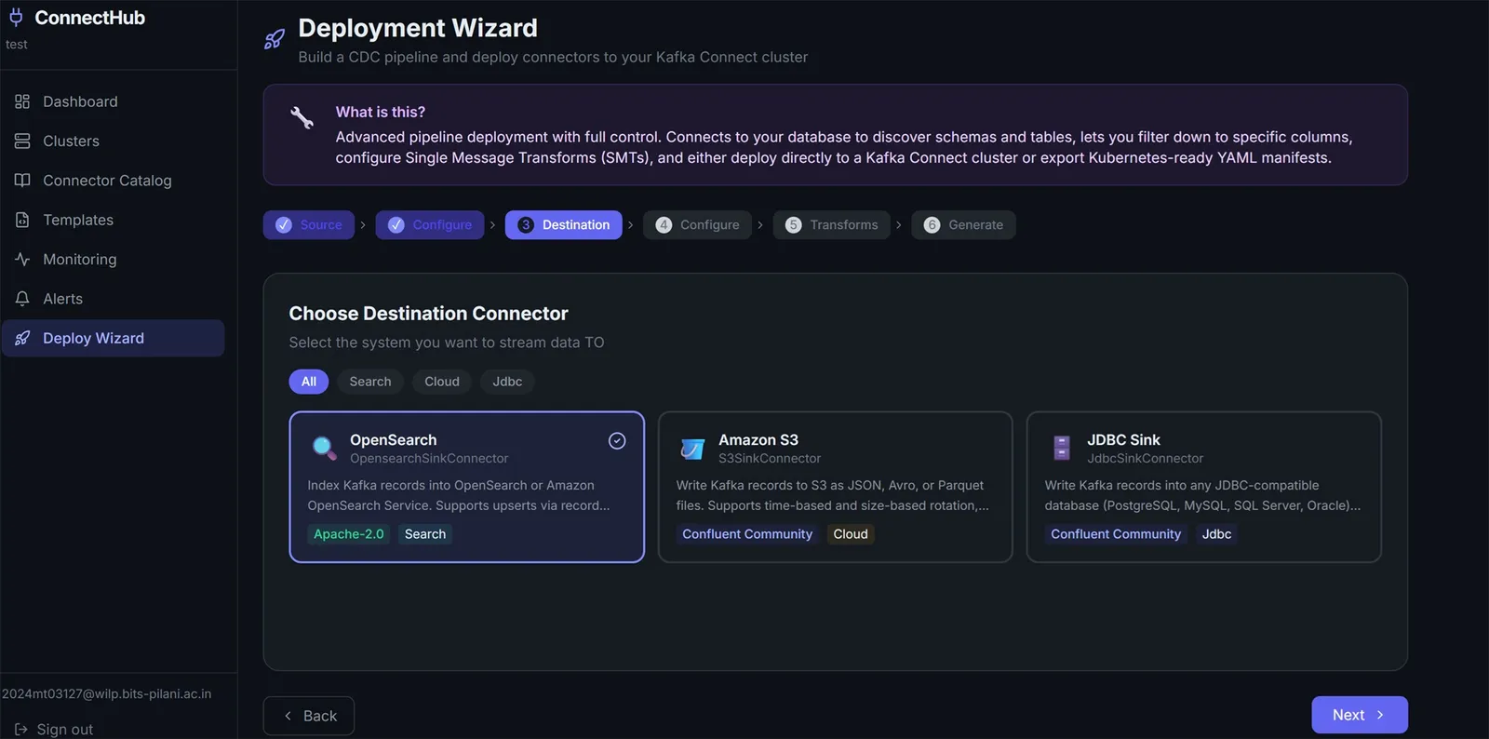
Task: Click the 'Choose Destination Connector' heading
Action: 428,314
